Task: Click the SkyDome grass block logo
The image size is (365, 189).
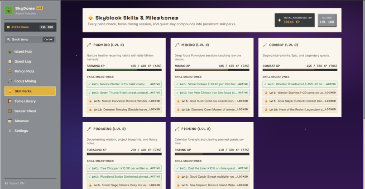Action: [9, 10]
